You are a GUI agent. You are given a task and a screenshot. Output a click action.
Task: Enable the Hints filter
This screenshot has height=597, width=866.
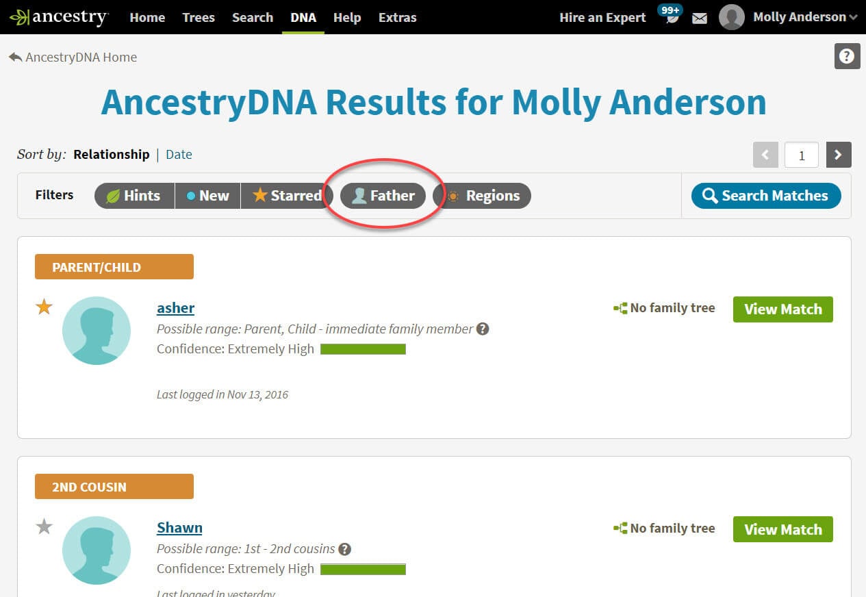tap(133, 195)
